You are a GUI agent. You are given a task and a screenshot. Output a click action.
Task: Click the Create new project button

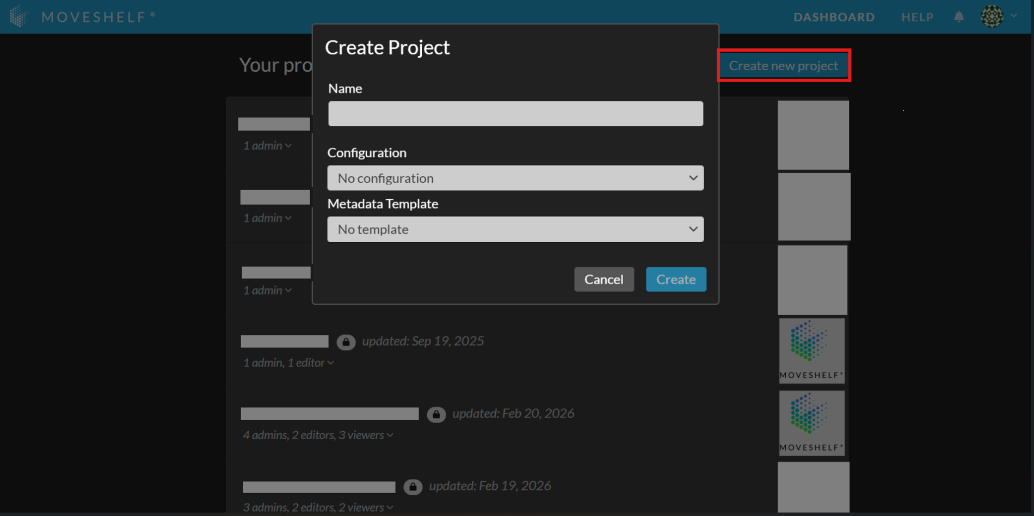(x=783, y=65)
